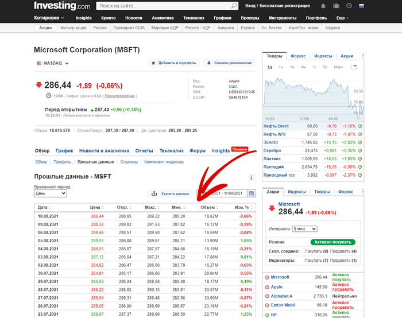This screenshot has width=402, height=318.
Task: Click clock icon in Золото row
Action: click(360, 142)
